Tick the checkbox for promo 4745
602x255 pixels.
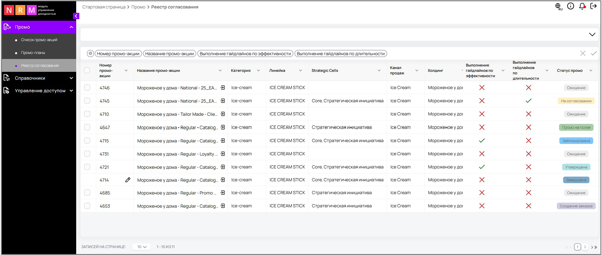click(x=87, y=101)
